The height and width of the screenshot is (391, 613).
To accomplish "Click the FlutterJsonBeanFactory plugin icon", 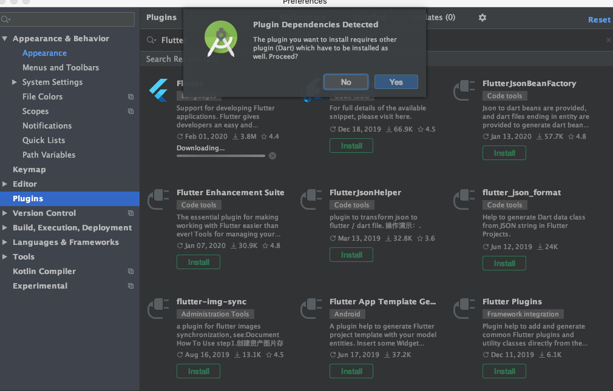I will (464, 90).
